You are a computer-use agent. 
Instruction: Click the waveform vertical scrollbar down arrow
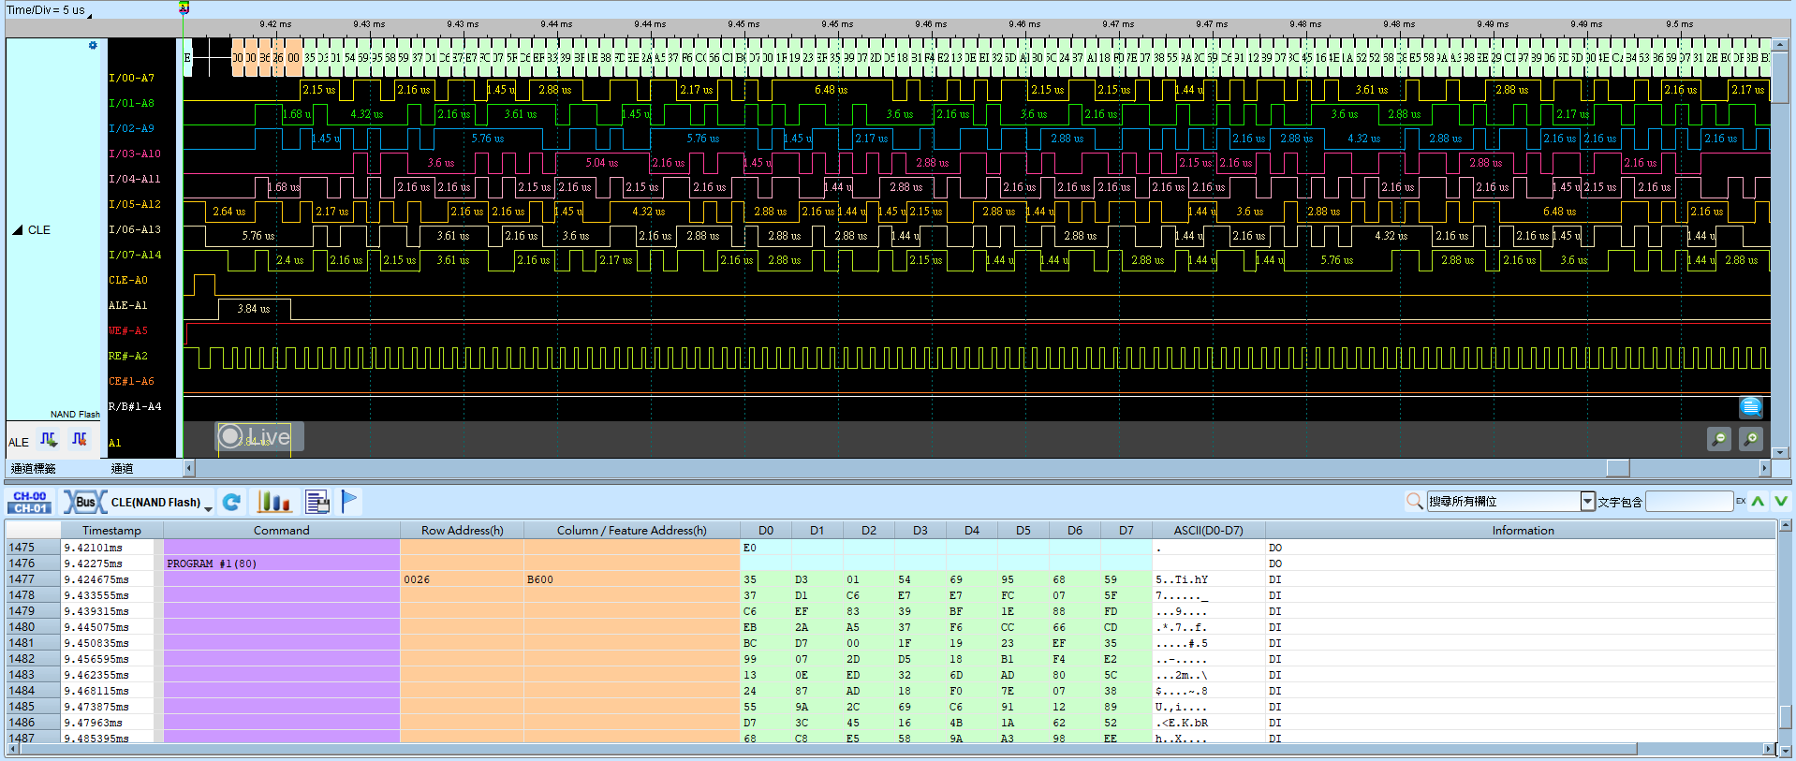[x=1781, y=451]
